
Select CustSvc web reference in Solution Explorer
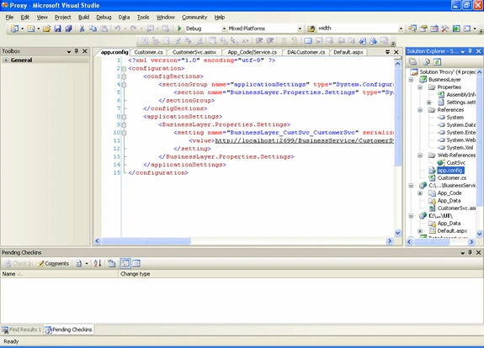[x=455, y=163]
